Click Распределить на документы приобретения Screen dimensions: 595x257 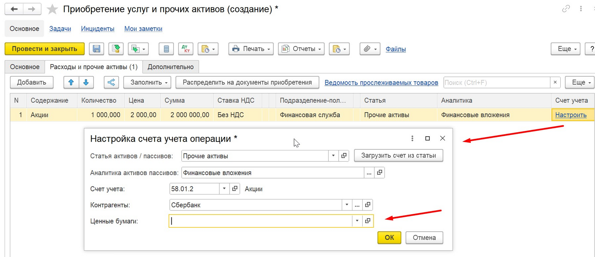point(247,82)
